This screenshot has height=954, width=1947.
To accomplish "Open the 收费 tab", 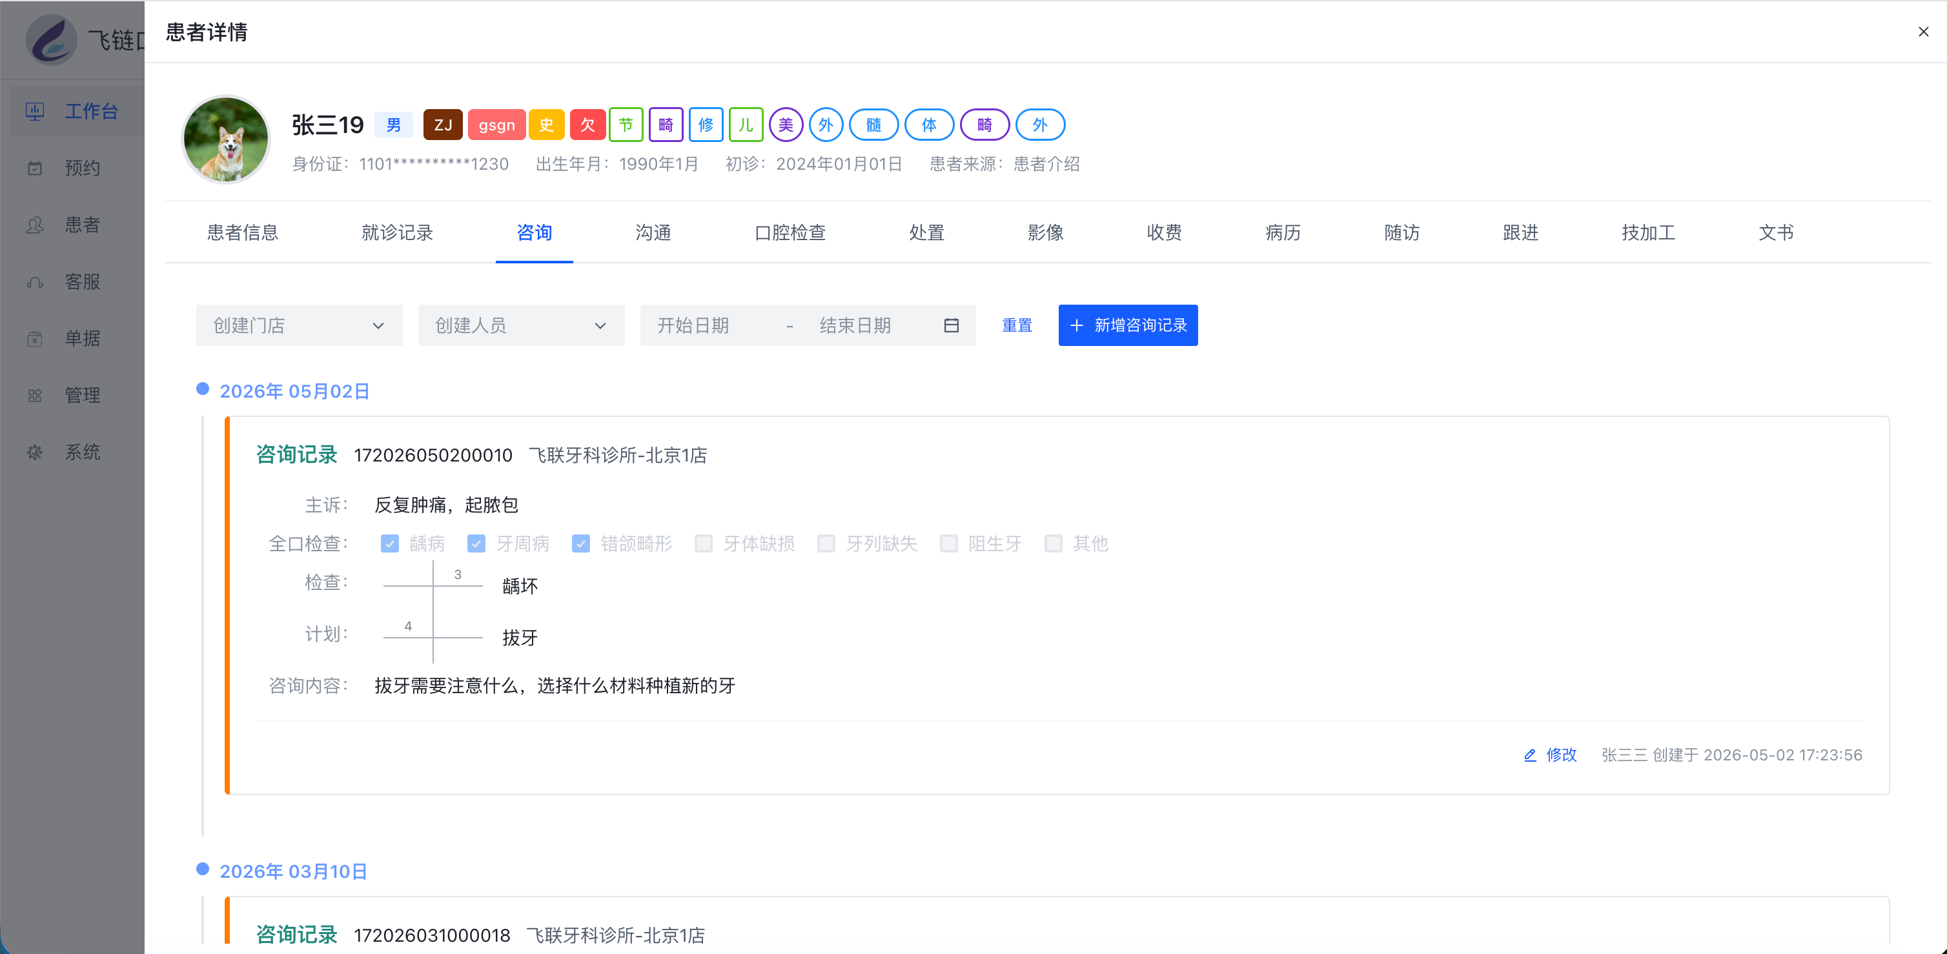I will (x=1164, y=233).
